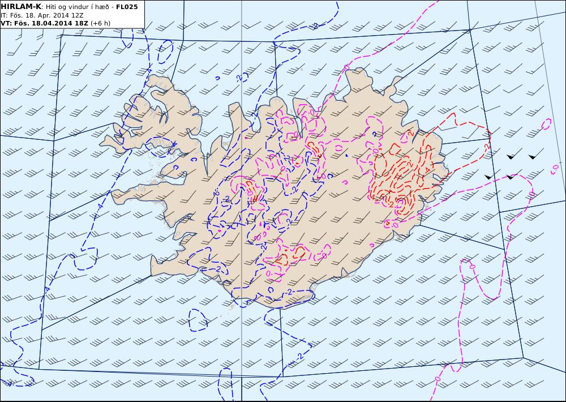Click the (+6 h) forecast offset text
This screenshot has width=566, height=402.
click(100, 23)
